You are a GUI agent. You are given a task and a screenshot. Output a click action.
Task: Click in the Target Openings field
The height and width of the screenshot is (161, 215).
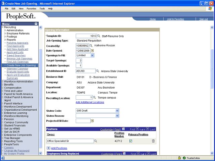(x=79, y=60)
